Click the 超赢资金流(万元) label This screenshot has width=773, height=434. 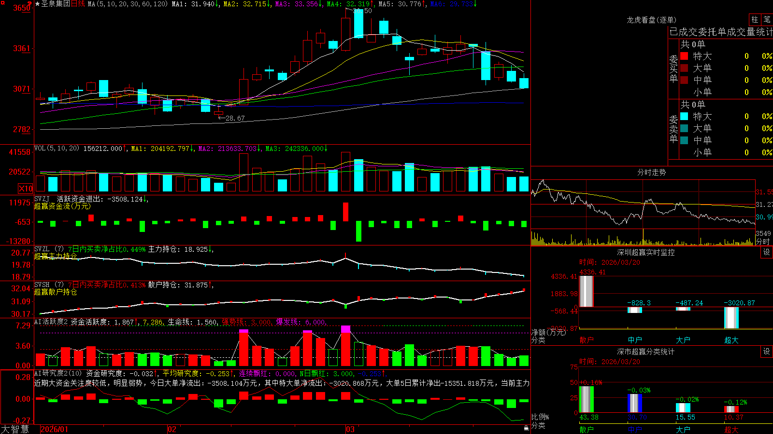click(62, 206)
